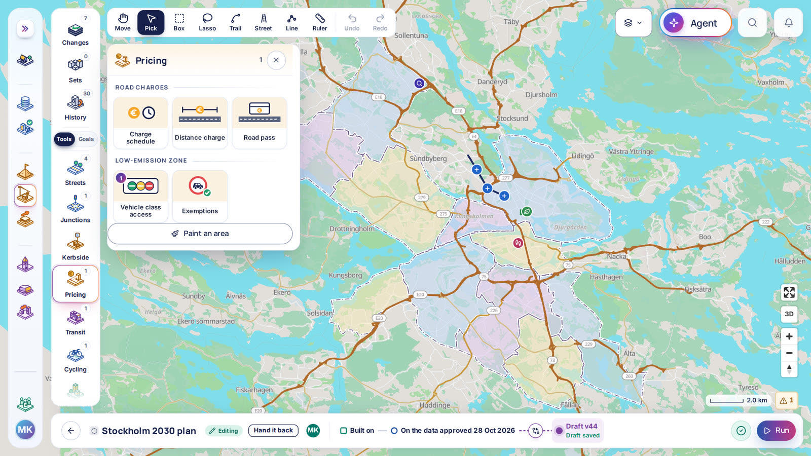Open the database layers sidebar icon
811x456 pixels.
pyautogui.click(x=25, y=104)
